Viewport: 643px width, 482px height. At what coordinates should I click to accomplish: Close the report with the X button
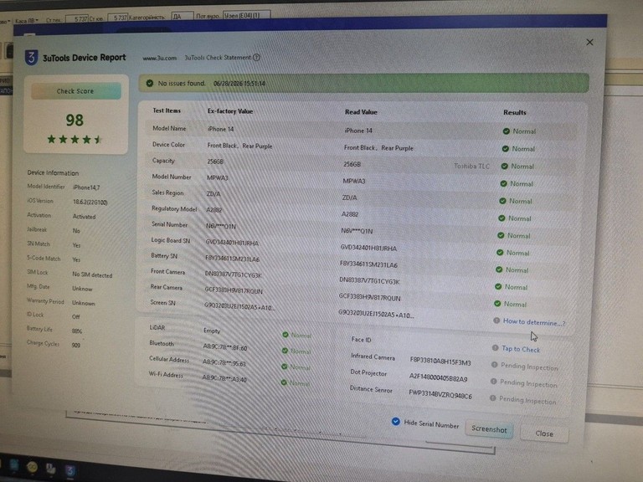pyautogui.click(x=589, y=42)
